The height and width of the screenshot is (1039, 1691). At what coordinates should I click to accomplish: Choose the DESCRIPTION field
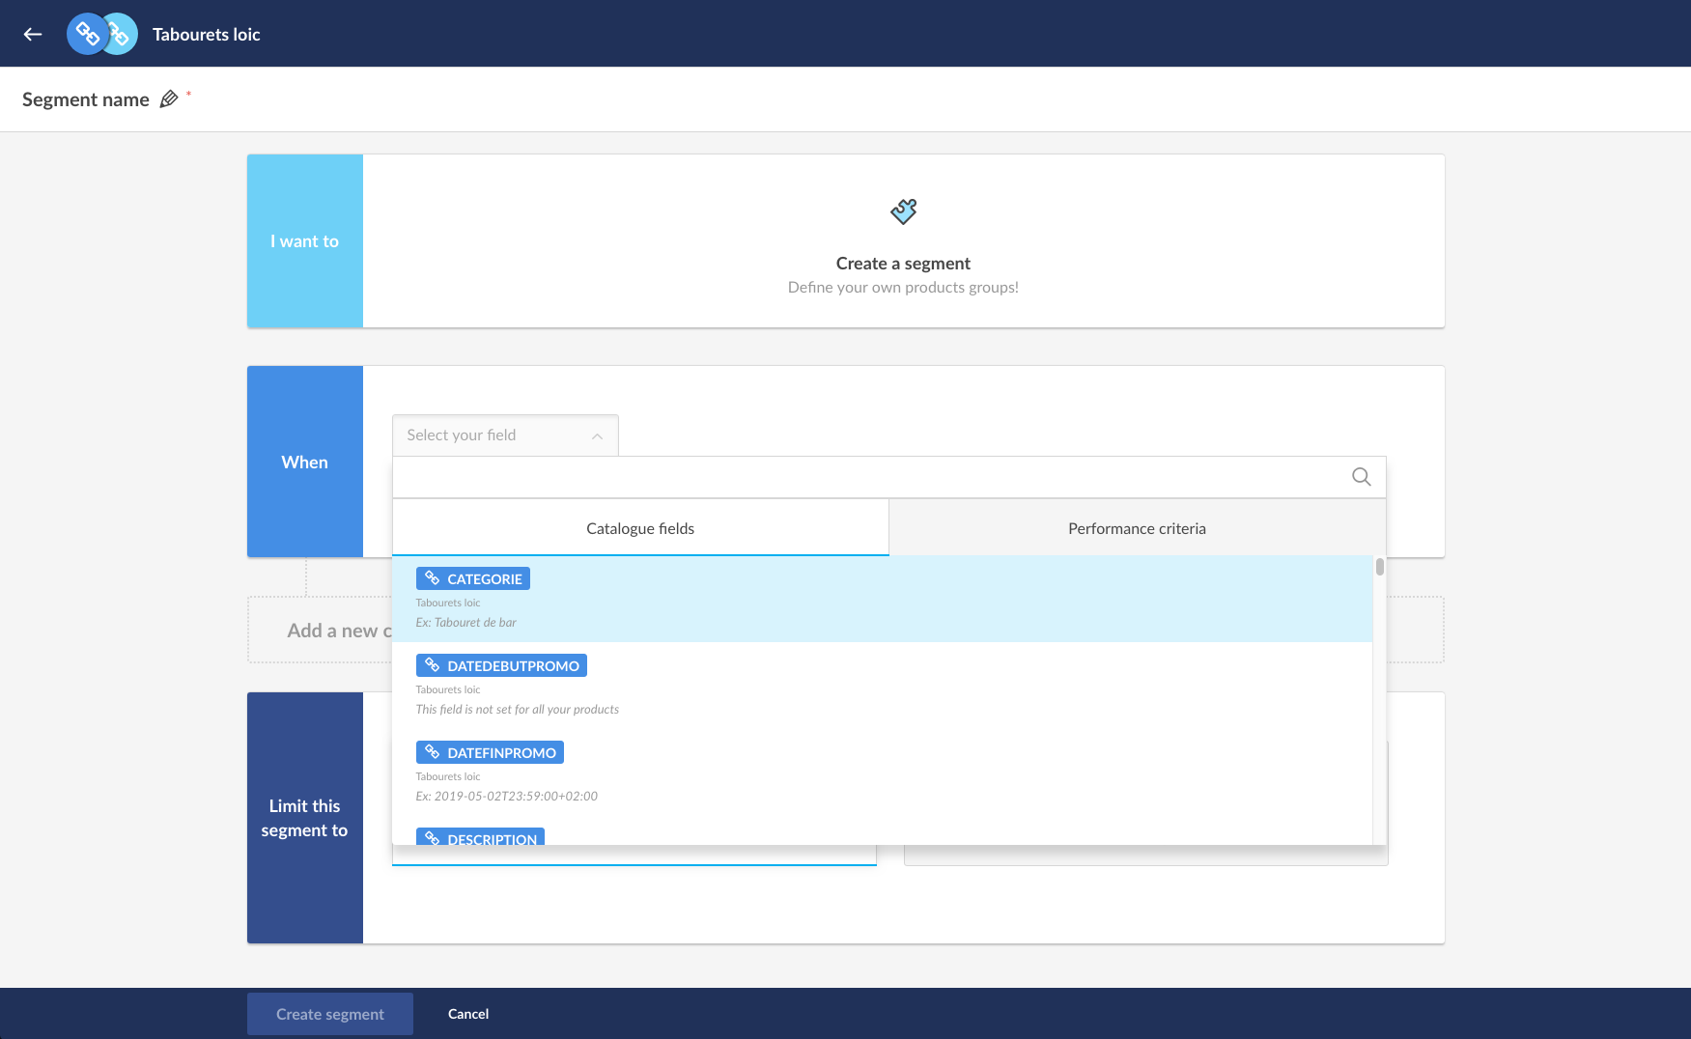882,832
